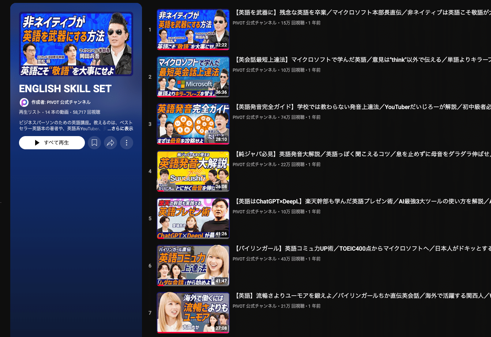Click the share arrow icon
This screenshot has height=337, width=491.
pyautogui.click(x=110, y=143)
